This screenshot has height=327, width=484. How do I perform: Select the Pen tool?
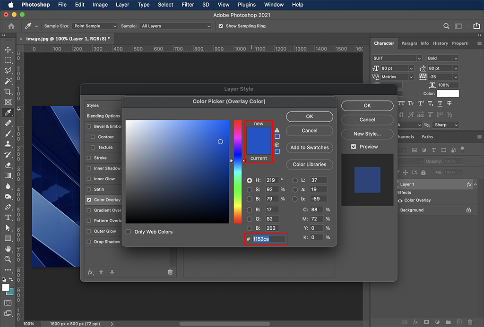tap(8, 207)
